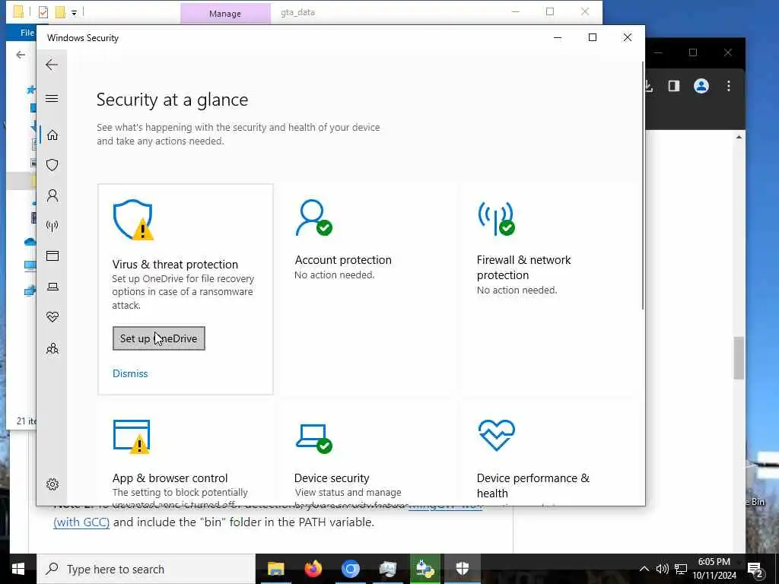Viewport: 779px width, 584px height.
Task: Open Python installer icon on taskbar
Action: point(424,569)
